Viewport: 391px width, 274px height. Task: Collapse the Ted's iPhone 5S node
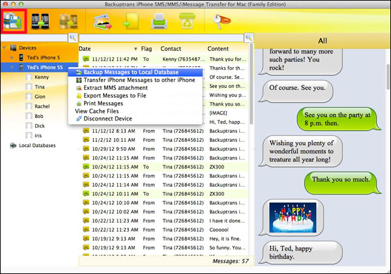(12, 67)
